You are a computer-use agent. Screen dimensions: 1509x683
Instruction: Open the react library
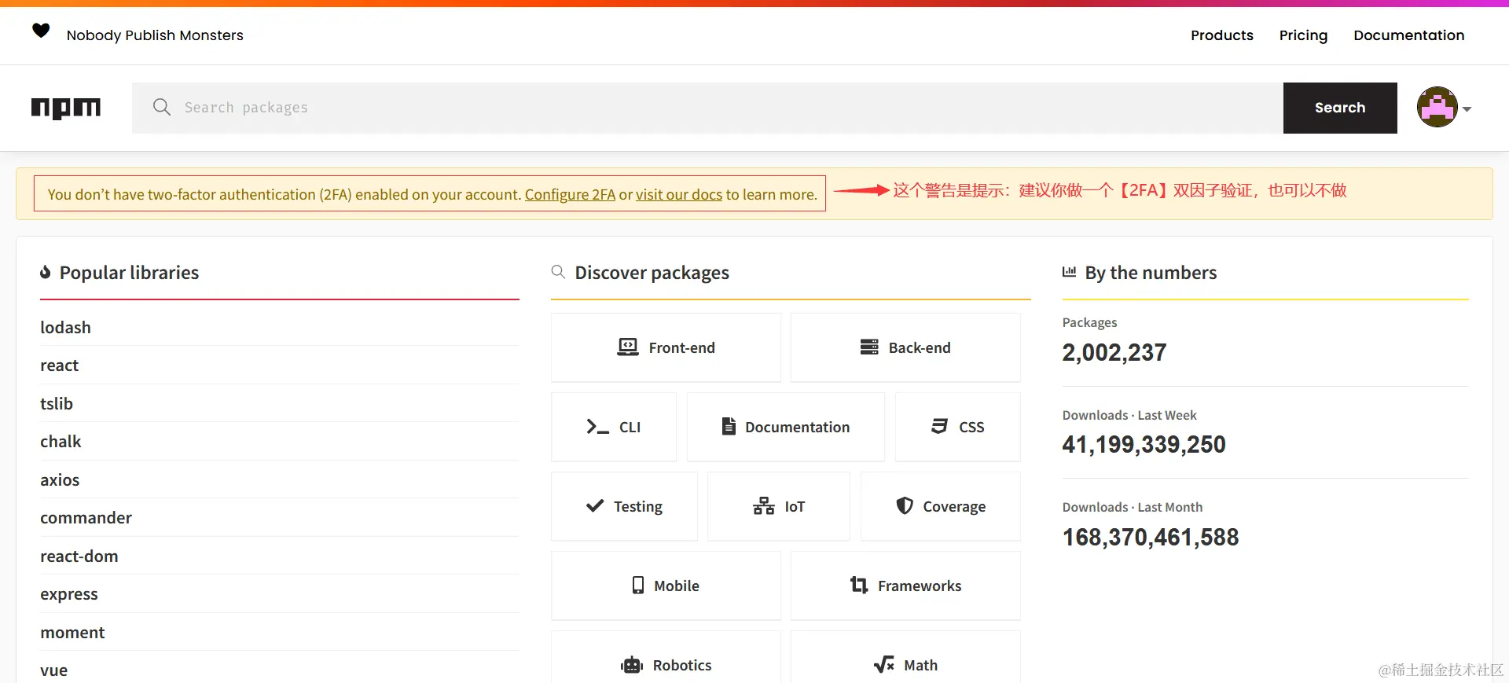point(60,365)
